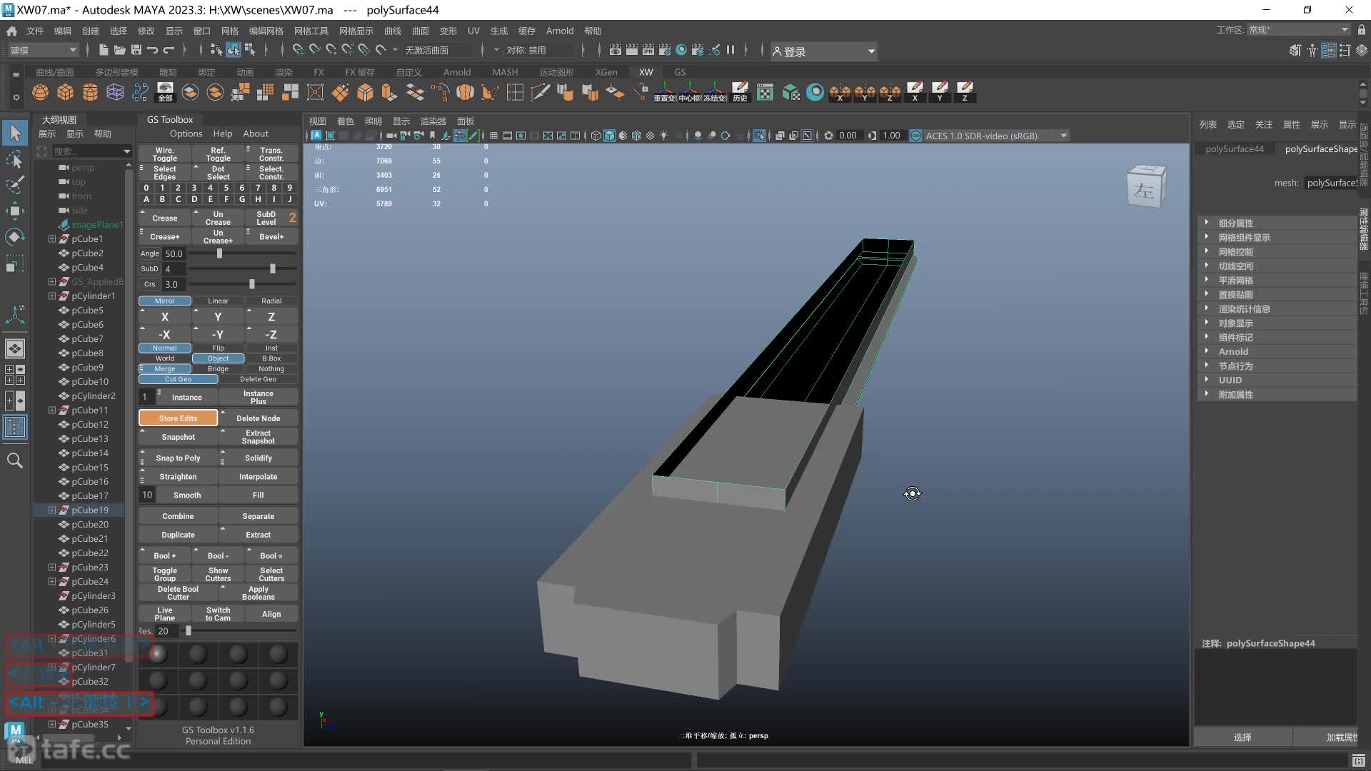1371x771 pixels.
Task: Click the redo arrow icon
Action: point(169,50)
